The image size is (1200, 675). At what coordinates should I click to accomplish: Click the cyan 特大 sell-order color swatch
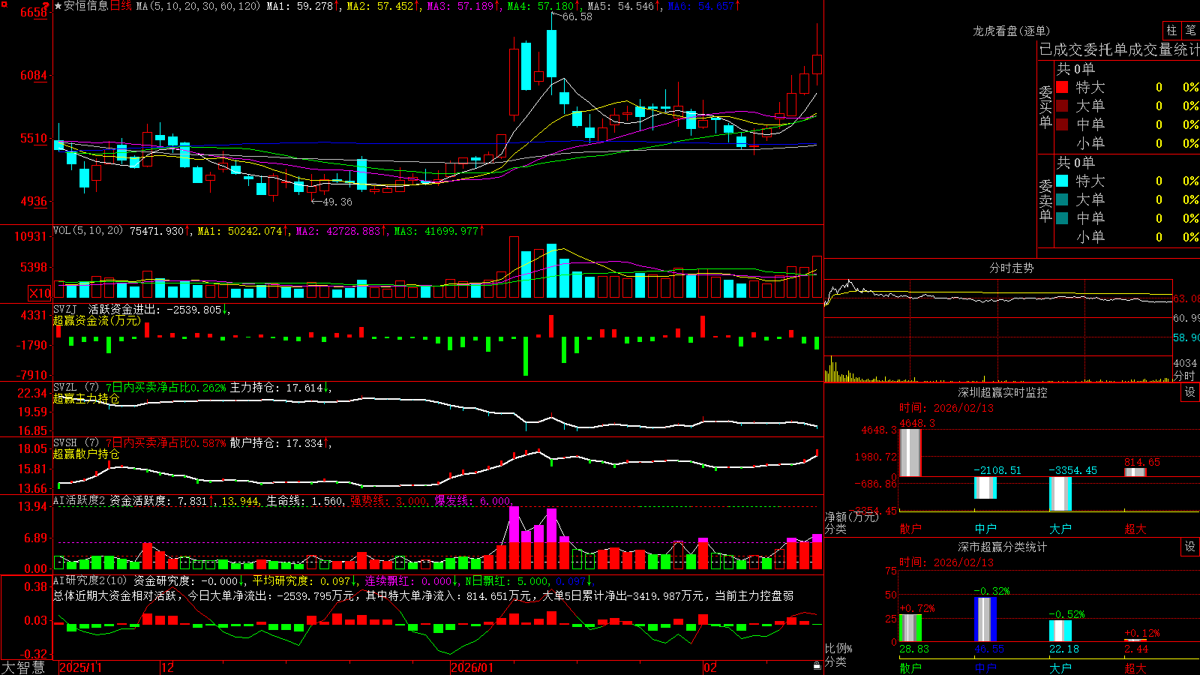click(1062, 181)
